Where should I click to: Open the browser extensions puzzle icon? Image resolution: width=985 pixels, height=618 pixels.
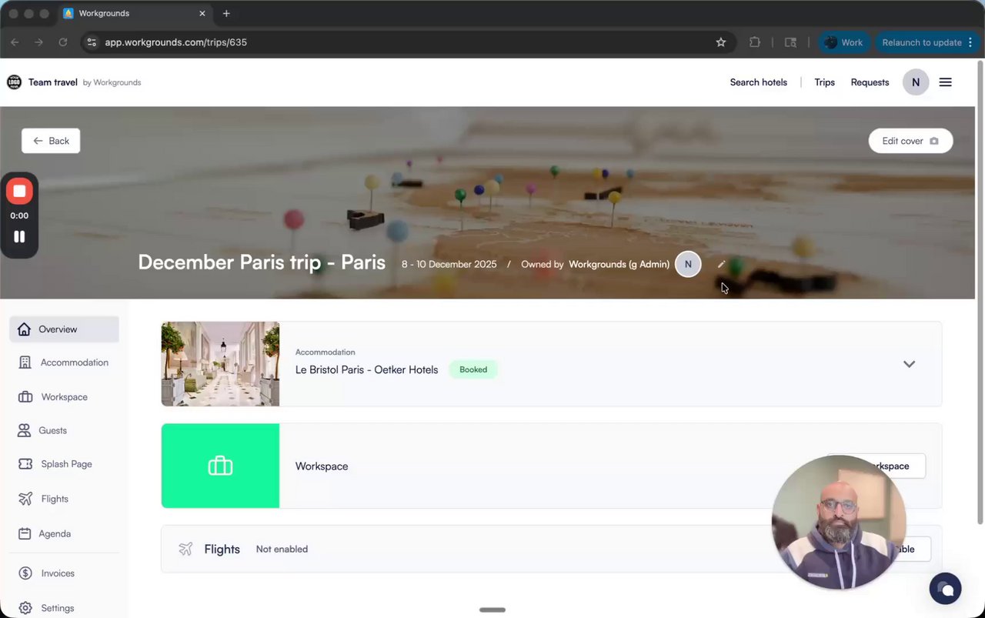755,42
